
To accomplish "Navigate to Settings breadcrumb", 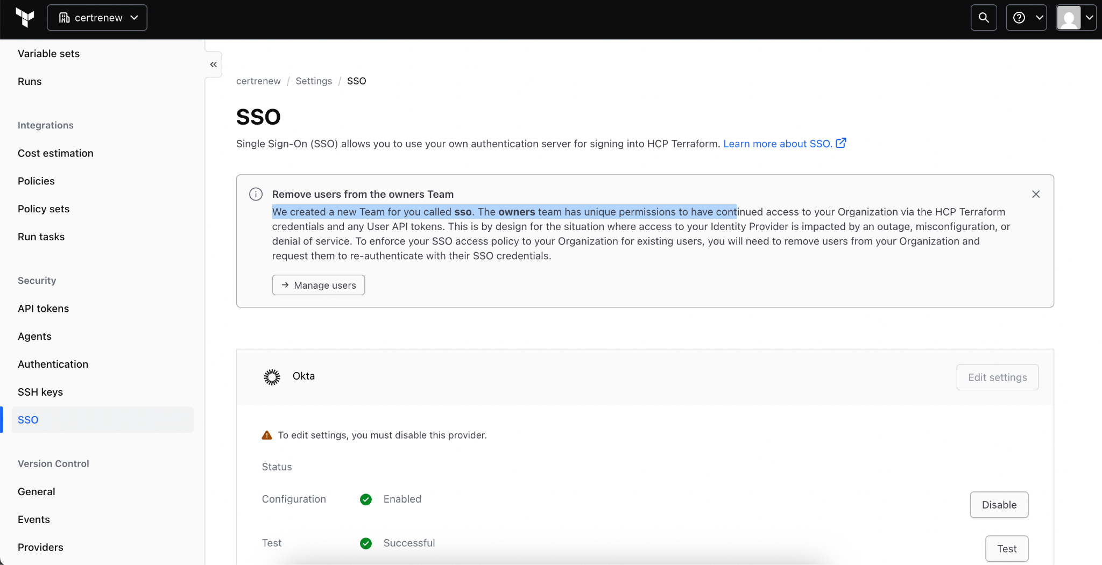I will point(314,81).
